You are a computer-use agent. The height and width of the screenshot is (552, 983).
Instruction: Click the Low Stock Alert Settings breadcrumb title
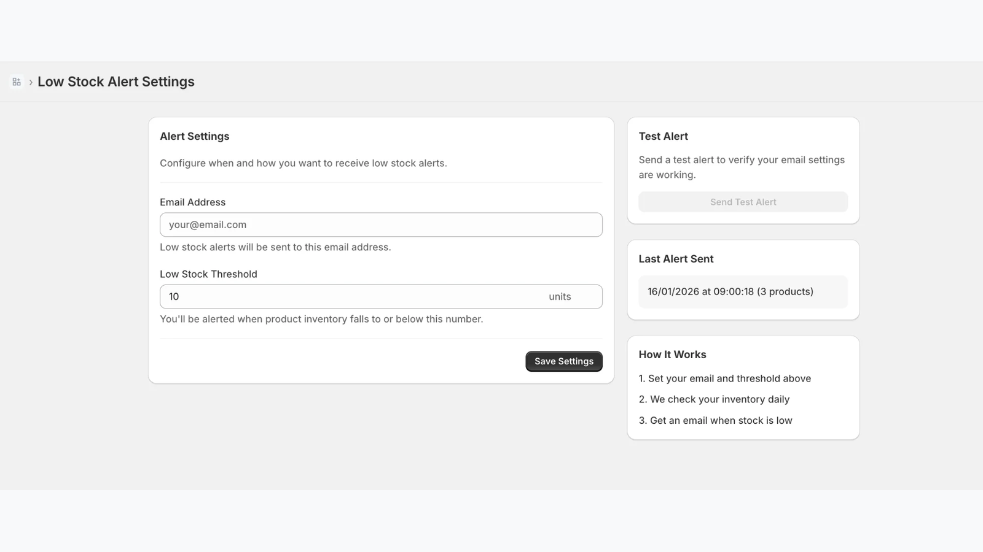pyautogui.click(x=116, y=81)
